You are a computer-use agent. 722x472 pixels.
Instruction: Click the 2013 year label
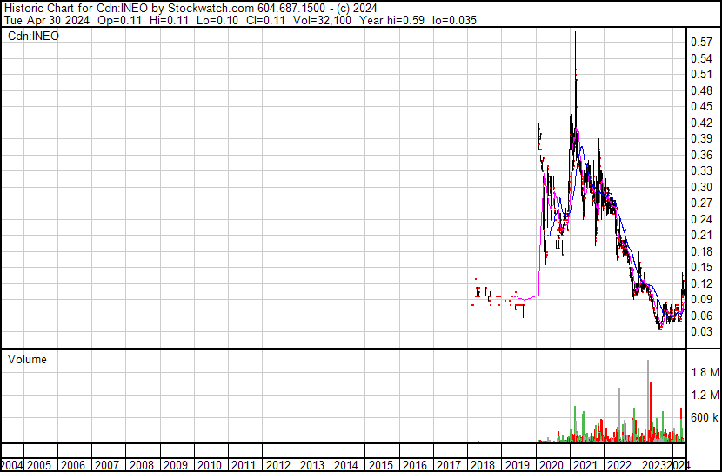pyautogui.click(x=312, y=466)
